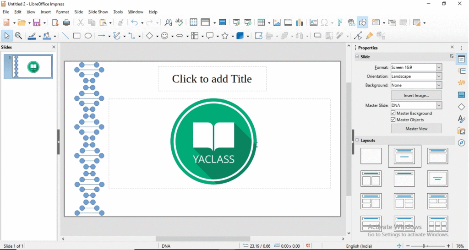Open the Slide Show menu
Viewport: 469px width, 250px height.
click(x=98, y=12)
